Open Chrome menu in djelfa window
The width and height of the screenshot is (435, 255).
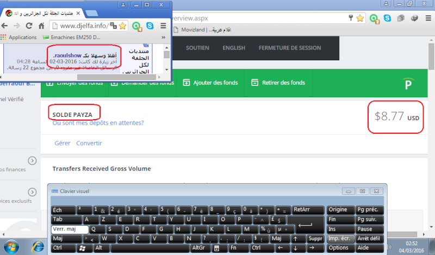[x=163, y=26]
